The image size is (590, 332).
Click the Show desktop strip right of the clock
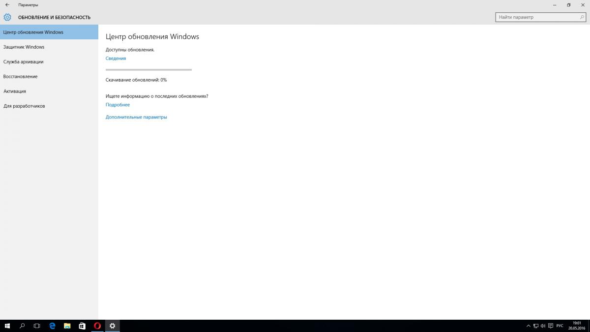(589, 326)
